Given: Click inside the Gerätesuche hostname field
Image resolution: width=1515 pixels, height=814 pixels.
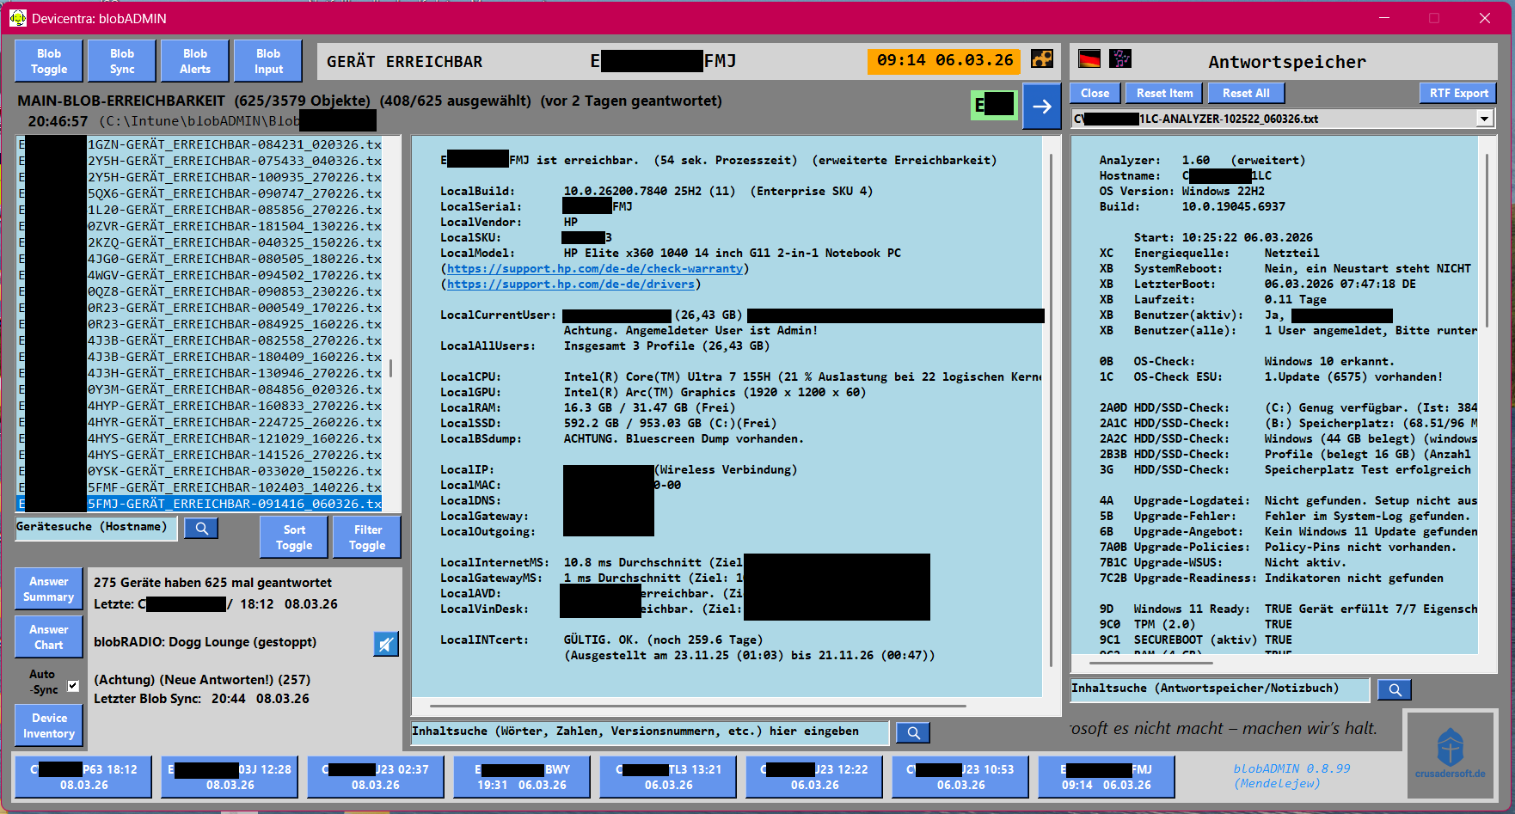Looking at the screenshot, I should [x=95, y=528].
